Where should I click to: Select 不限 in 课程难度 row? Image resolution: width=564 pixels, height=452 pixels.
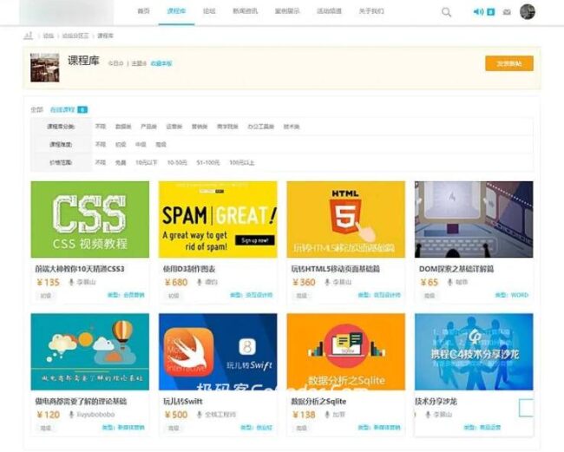coord(101,145)
